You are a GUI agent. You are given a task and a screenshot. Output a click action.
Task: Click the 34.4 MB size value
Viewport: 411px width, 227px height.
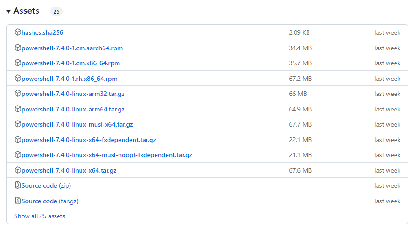[300, 48]
